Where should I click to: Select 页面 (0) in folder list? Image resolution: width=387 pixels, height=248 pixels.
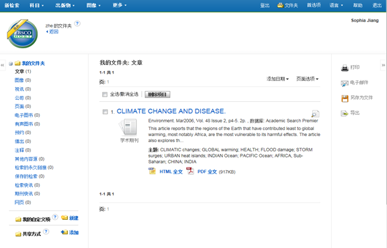(23, 107)
